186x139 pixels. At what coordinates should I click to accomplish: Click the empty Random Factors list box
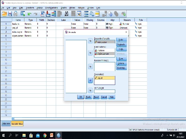pos(105,67)
